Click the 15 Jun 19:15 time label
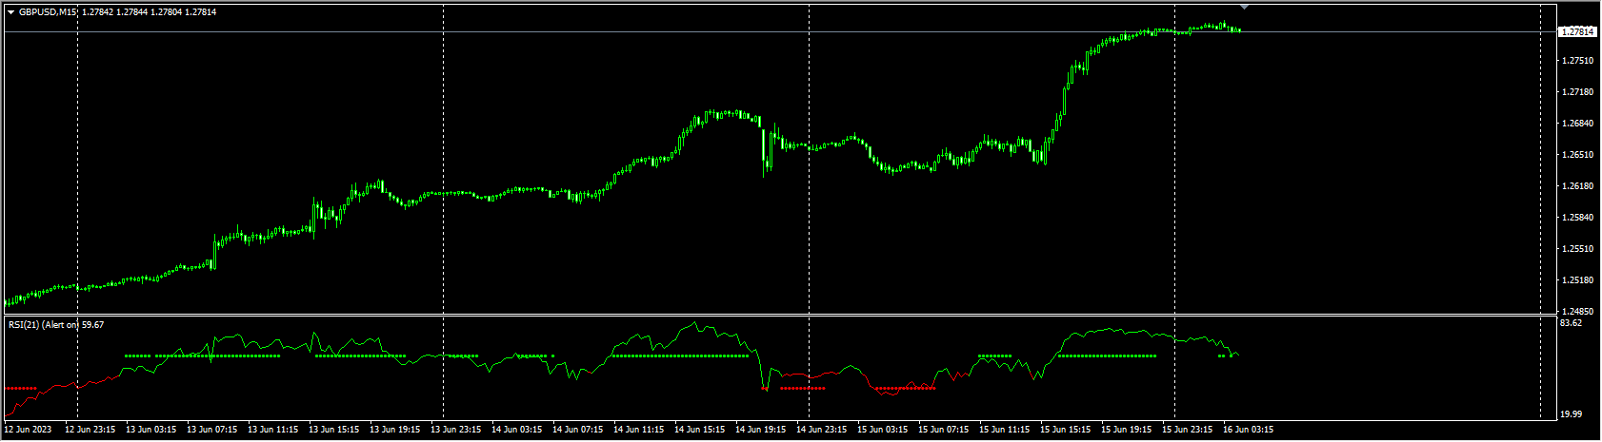1602x442 pixels. 1126,430
